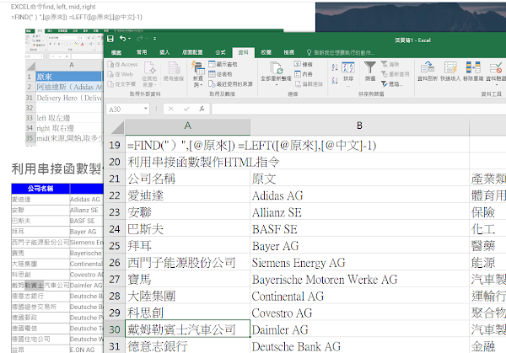Select column A header in front Excel
Viewport: 506px width, 353px height.
coord(188,126)
